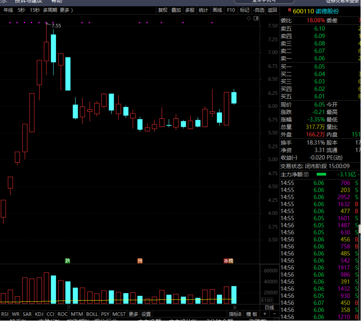Select the CCI indicator tab
The image size is (361, 321).
50,314
